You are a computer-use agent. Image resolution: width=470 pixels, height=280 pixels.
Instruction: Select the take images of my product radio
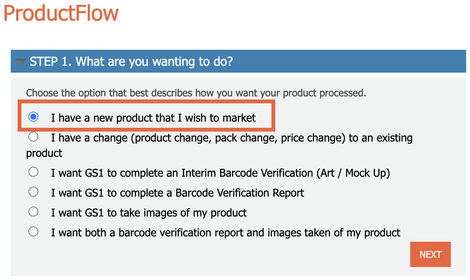coord(33,212)
